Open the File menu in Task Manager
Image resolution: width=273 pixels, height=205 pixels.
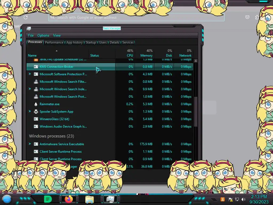point(31,36)
